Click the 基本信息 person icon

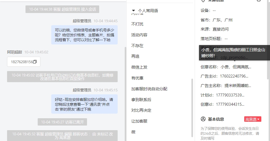[x=203, y=119]
